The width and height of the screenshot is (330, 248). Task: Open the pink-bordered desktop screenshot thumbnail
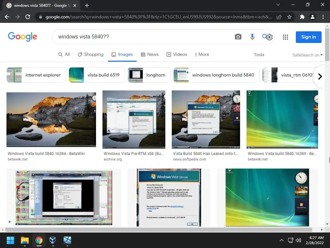pos(64,198)
